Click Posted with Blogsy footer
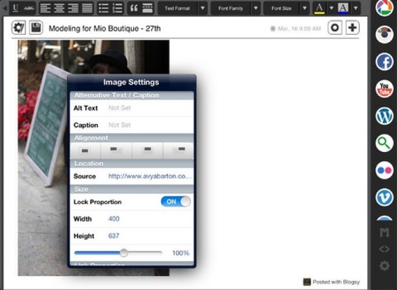The height and width of the screenshot is (290, 397). click(x=332, y=281)
